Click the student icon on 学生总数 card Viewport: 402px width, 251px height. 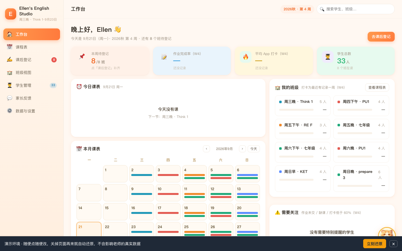(328, 57)
